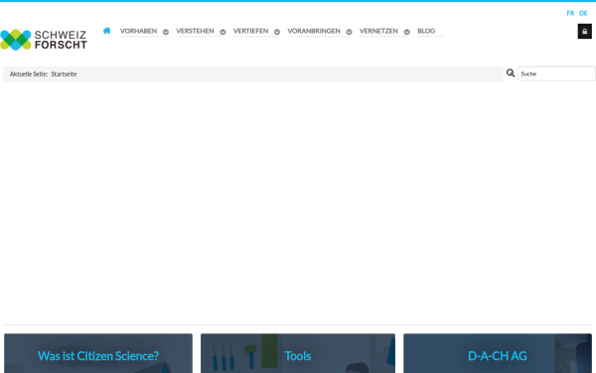This screenshot has width=596, height=373.
Task: Open the Verstehen menu item
Action: (x=195, y=31)
